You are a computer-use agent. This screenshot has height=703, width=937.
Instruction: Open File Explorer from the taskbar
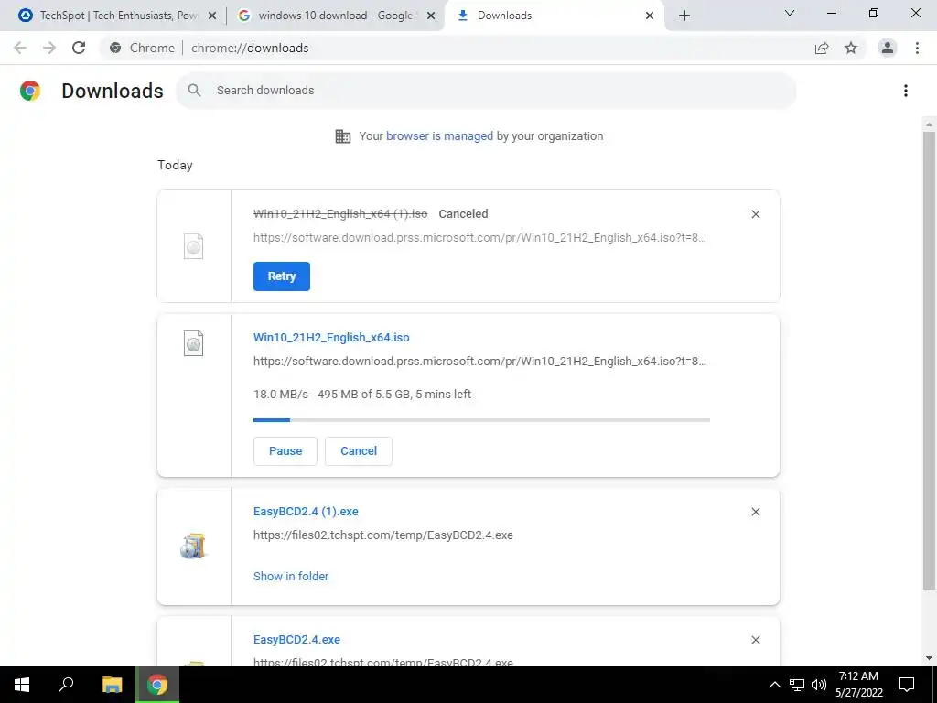(x=112, y=685)
